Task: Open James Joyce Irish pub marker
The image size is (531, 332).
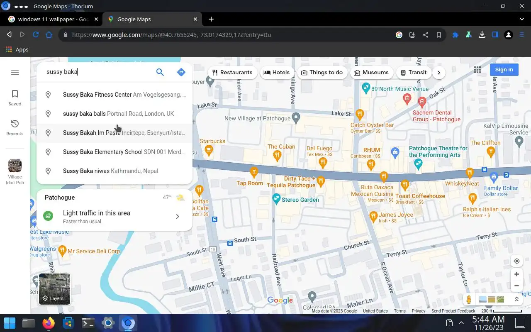Action: click(373, 216)
